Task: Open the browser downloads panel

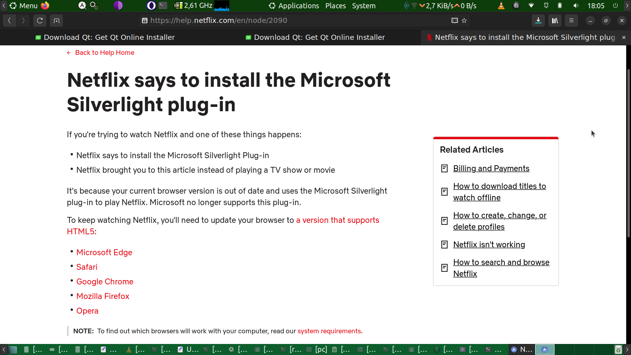Action: click(538, 21)
